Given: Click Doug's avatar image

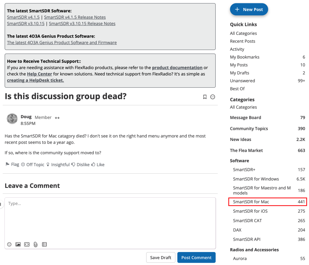Looking at the screenshot, I should [x=12, y=119].
